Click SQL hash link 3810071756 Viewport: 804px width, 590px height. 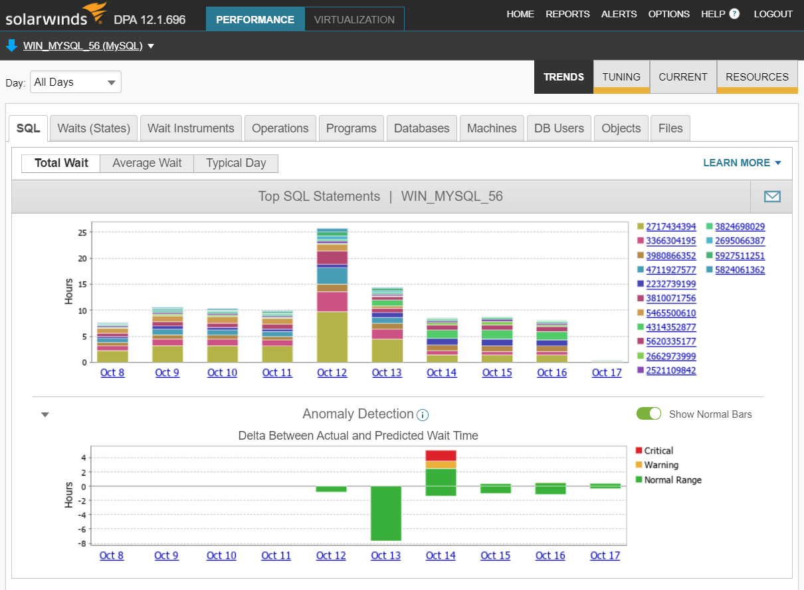click(x=671, y=299)
